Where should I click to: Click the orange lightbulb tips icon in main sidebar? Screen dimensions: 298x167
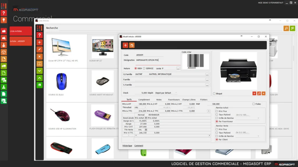pyautogui.click(x=3, y=20)
